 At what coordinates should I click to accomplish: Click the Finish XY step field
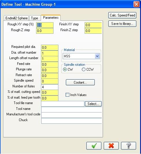click(x=93, y=25)
